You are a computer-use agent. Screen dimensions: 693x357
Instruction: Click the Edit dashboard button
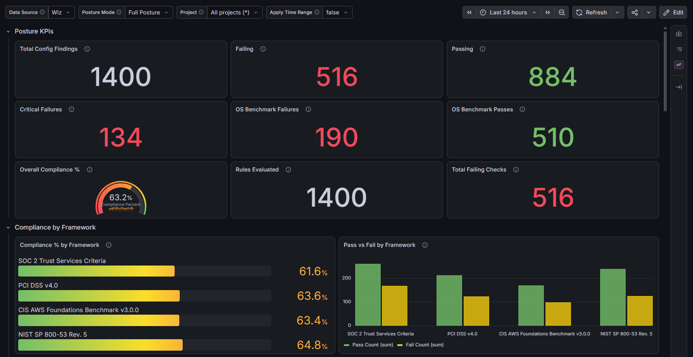(673, 12)
